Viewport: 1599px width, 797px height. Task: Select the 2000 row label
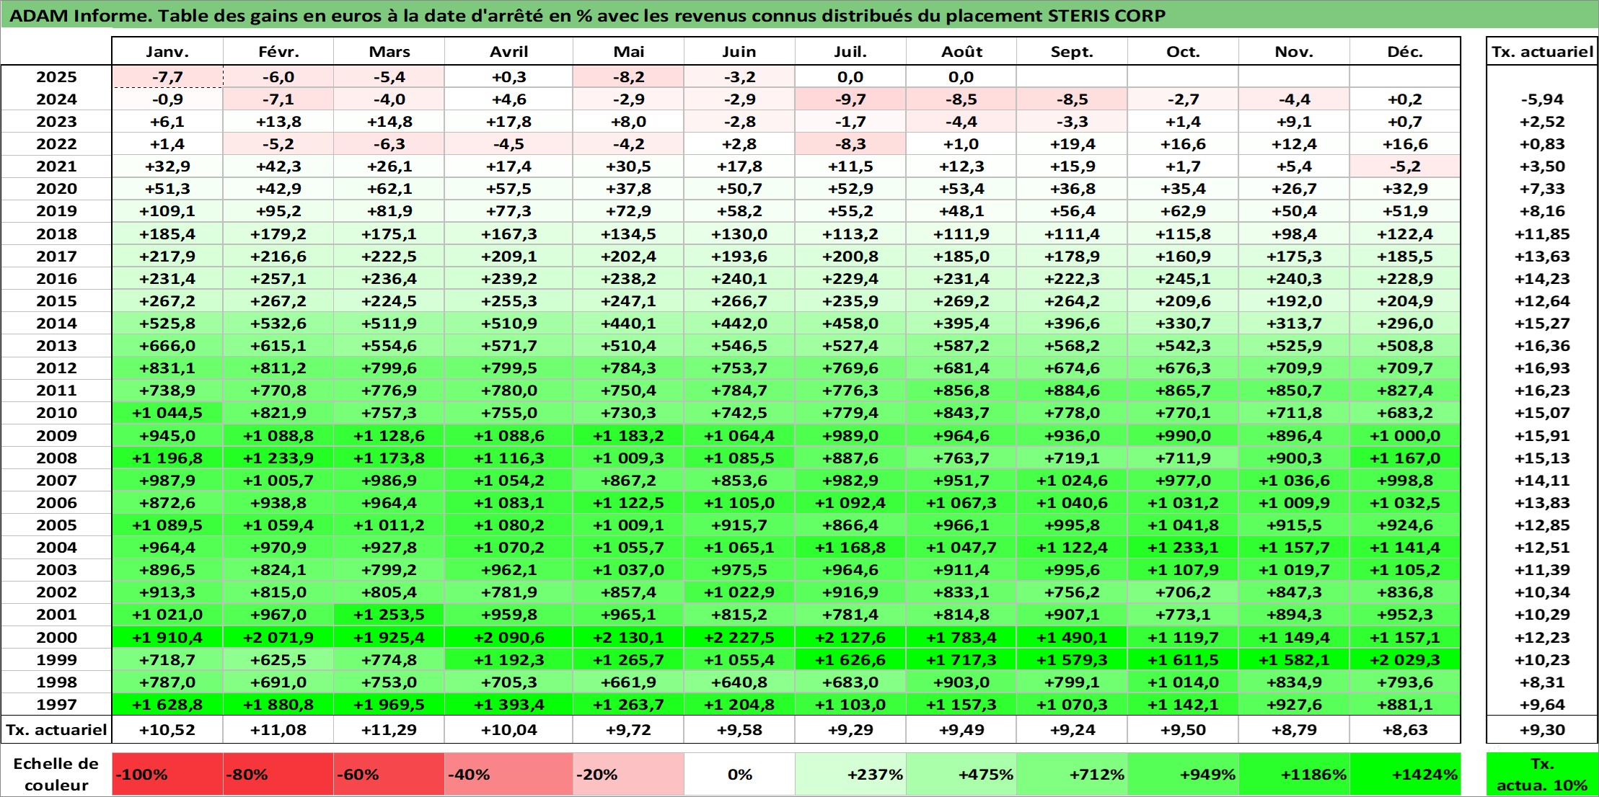pos(56,638)
